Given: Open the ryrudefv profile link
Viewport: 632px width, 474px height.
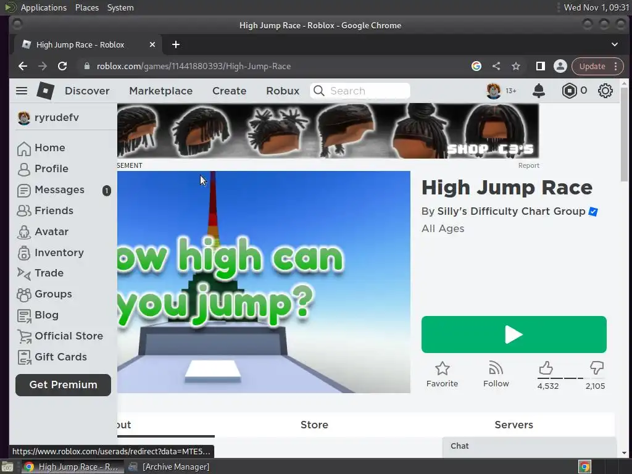Looking at the screenshot, I should [48, 118].
